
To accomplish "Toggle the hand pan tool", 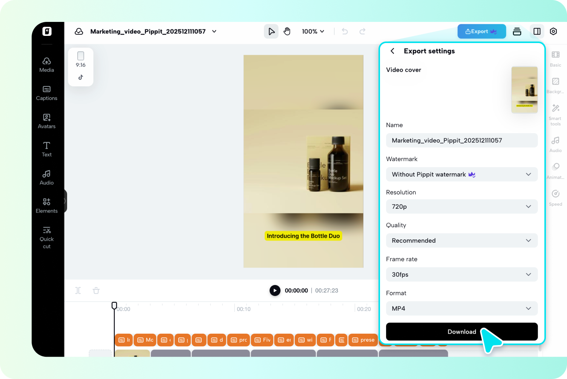I will 287,31.
